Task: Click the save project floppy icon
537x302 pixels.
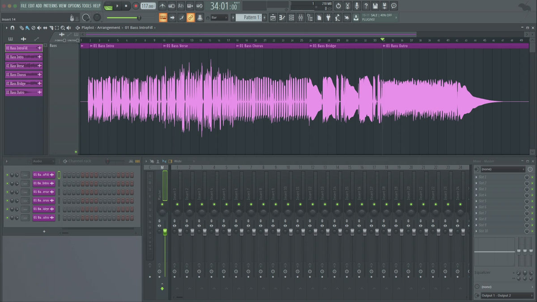Action: point(375,6)
